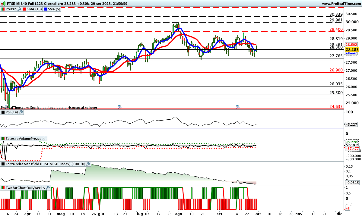Open TwoBarChartDailyWeekly wrench settings

tap(48, 187)
